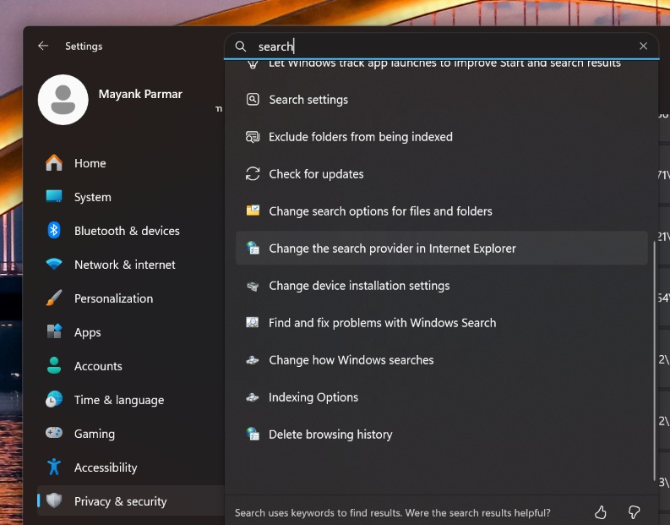
Task: Click the Time & language globe icon
Action: tap(54, 399)
